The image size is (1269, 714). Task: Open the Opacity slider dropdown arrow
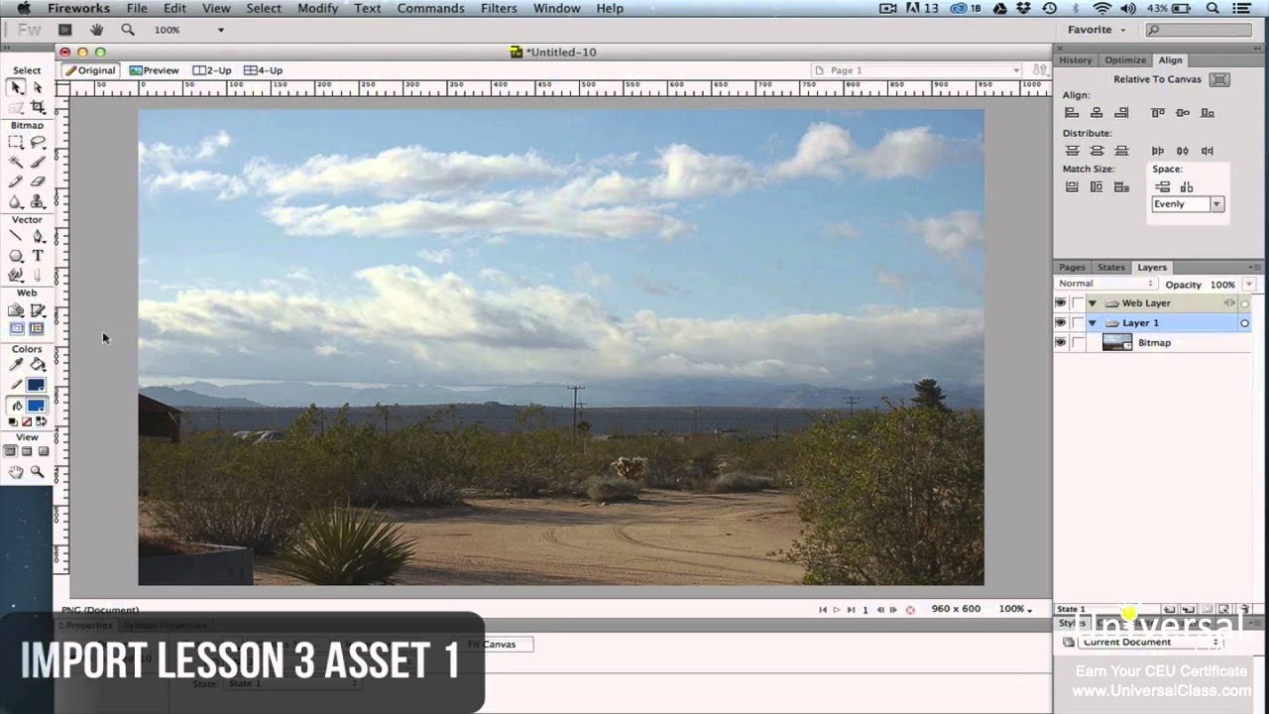point(1248,285)
